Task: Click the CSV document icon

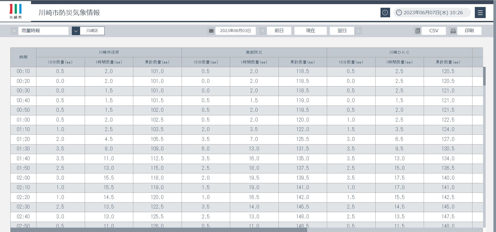Action: [417, 31]
